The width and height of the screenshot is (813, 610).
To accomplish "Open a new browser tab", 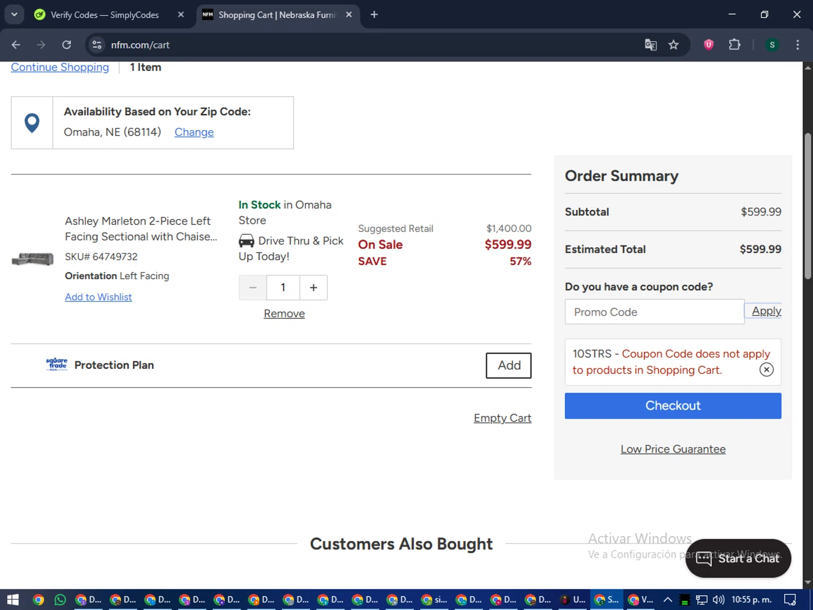I will click(x=374, y=15).
